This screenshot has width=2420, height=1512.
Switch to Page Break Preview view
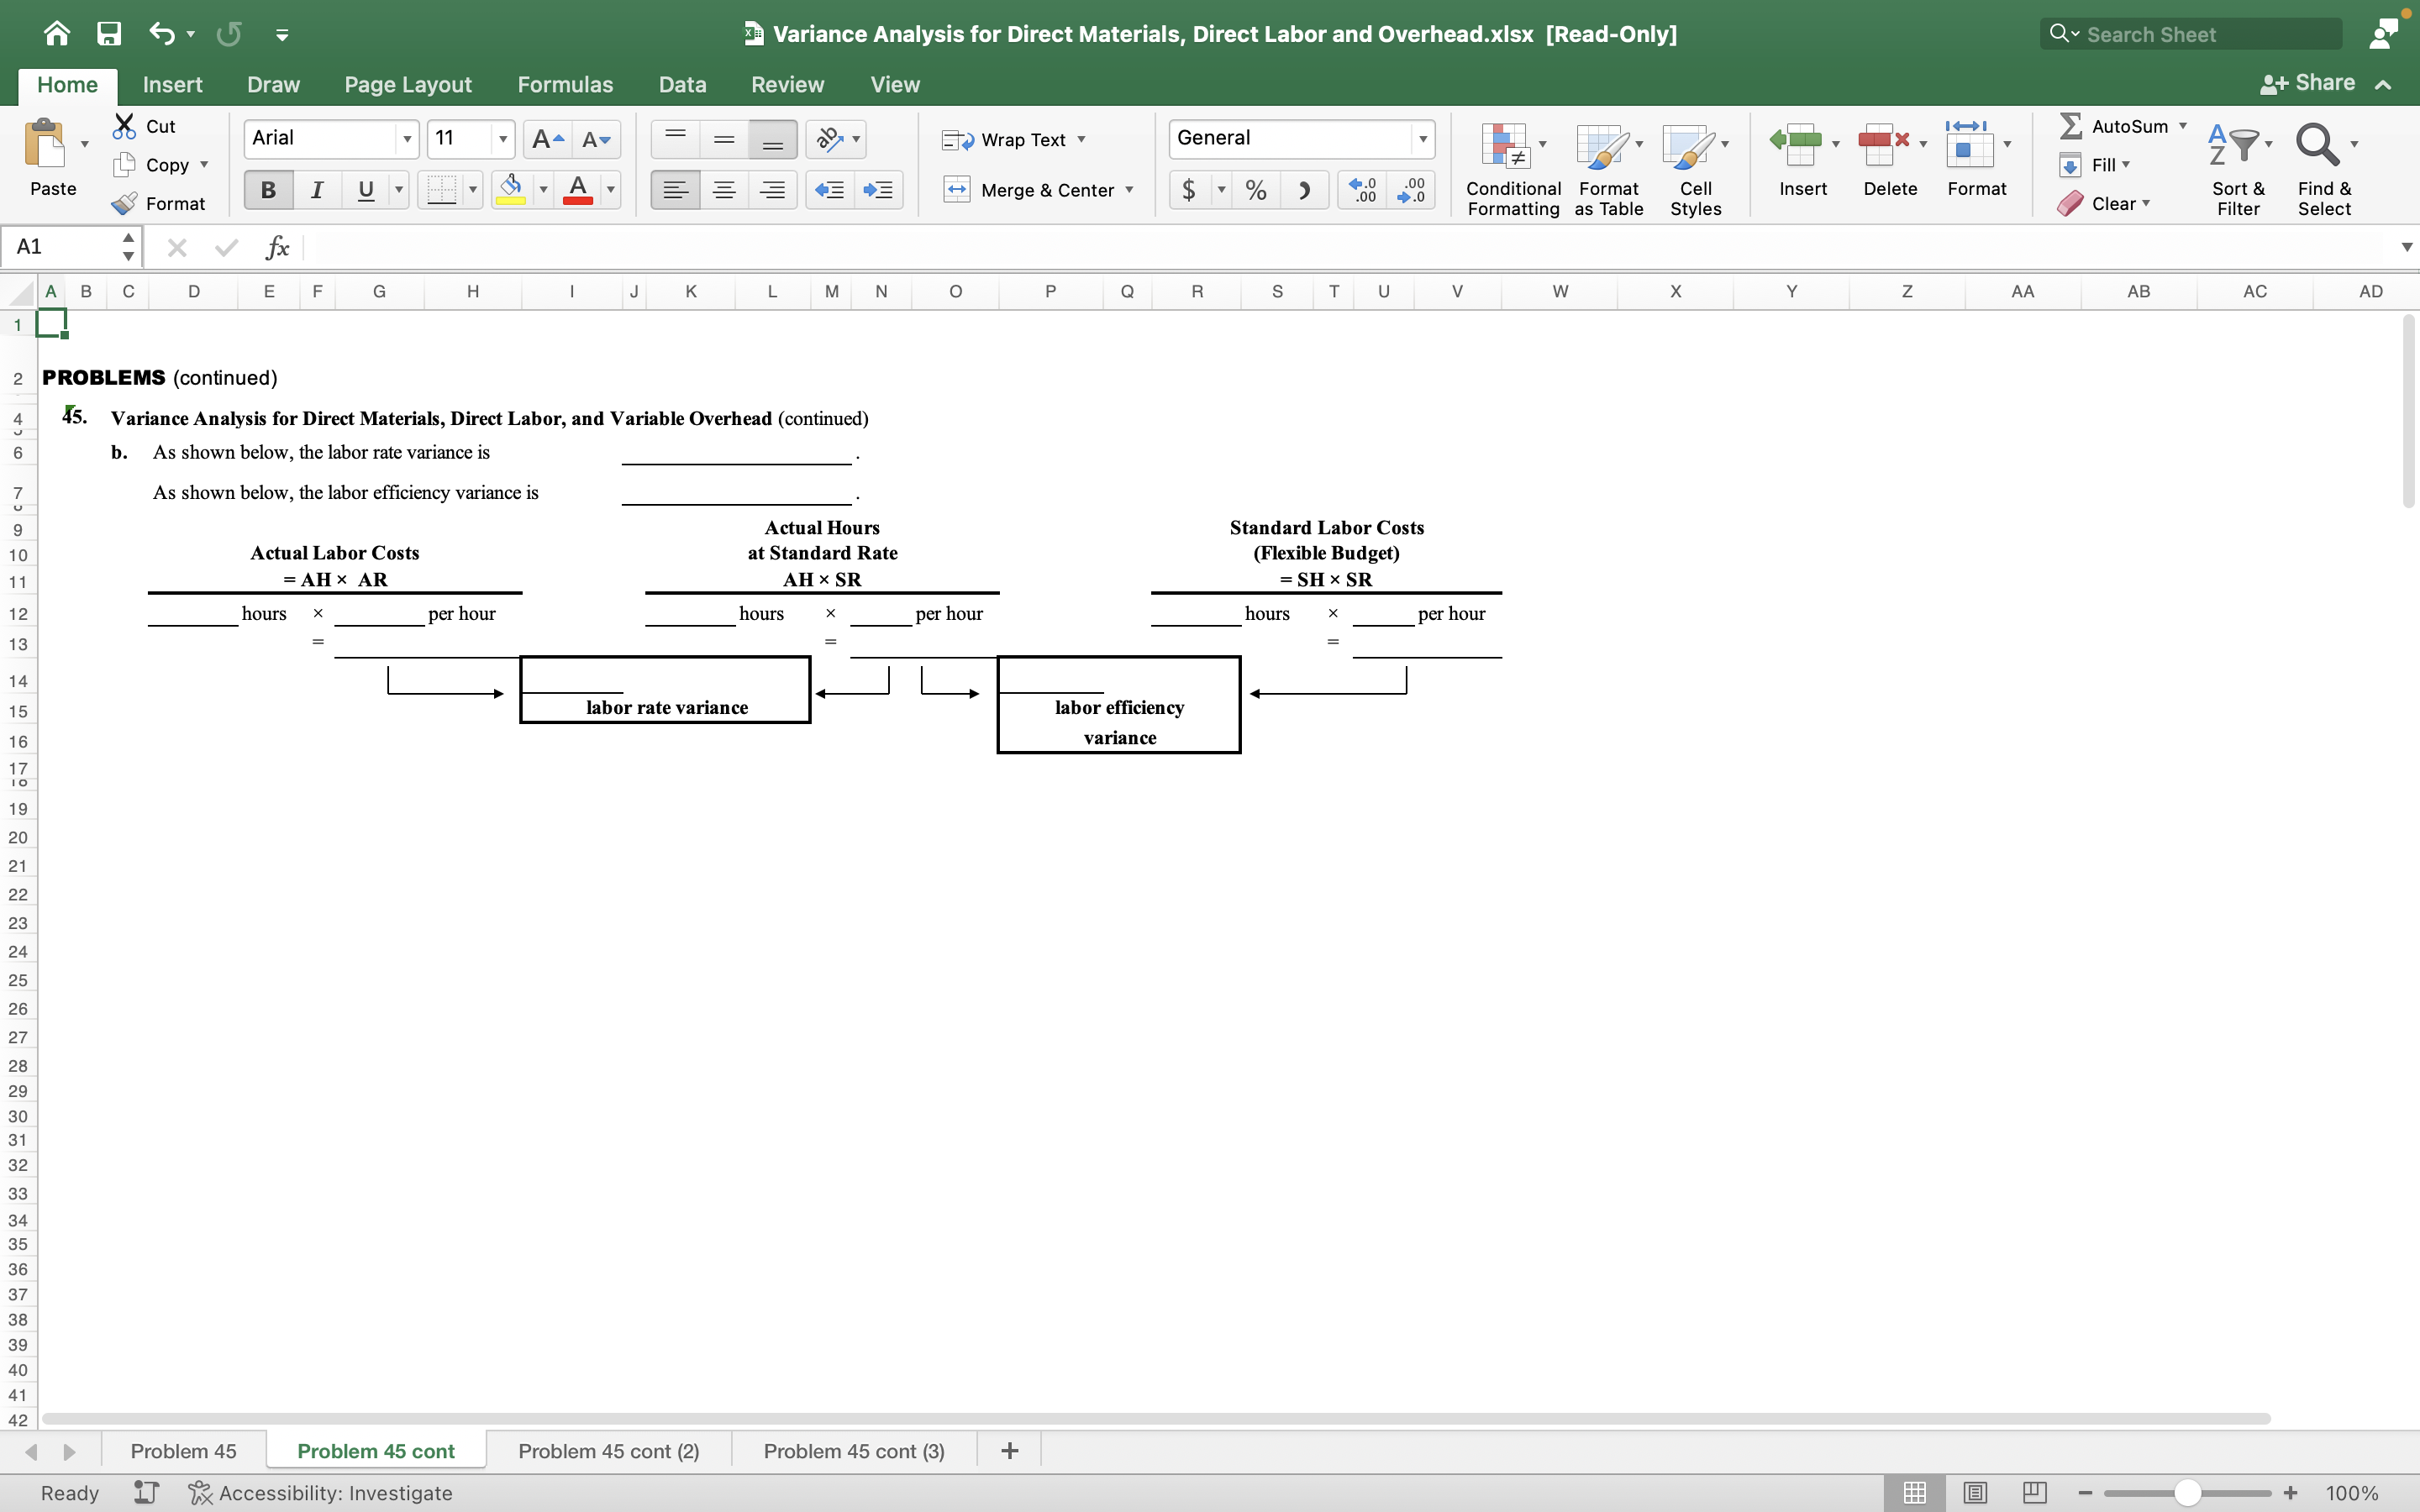(x=2034, y=1492)
